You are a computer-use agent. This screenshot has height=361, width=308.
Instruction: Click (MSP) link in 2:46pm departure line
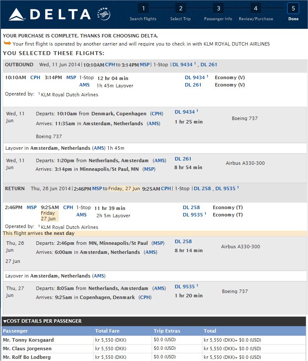point(158,244)
